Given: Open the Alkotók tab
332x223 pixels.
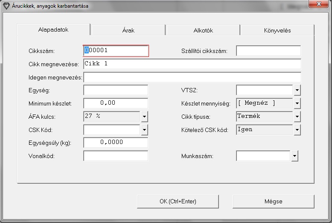Looking at the screenshot, I should (203, 30).
